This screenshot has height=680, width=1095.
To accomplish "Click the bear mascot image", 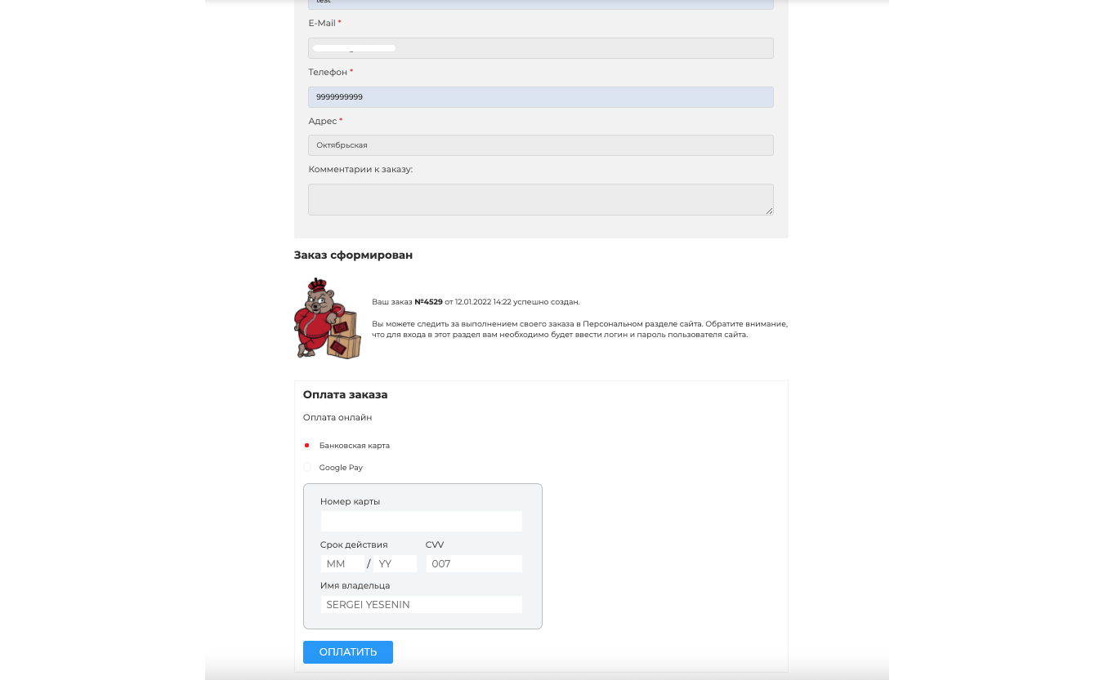I will point(327,318).
